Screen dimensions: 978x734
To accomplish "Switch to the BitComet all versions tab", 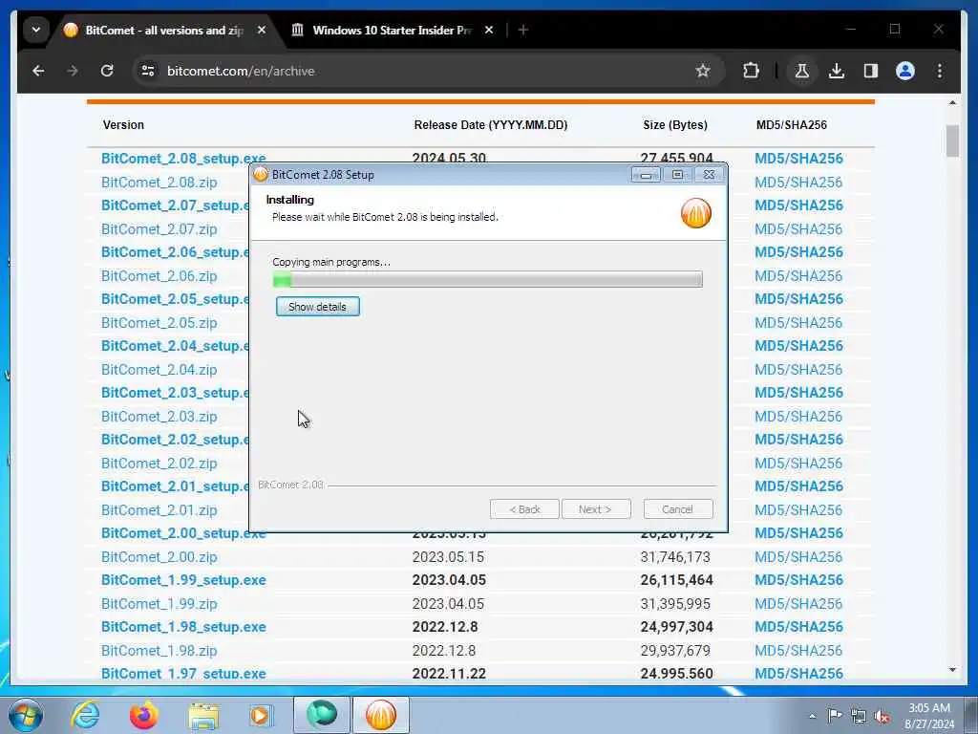I will point(164,30).
